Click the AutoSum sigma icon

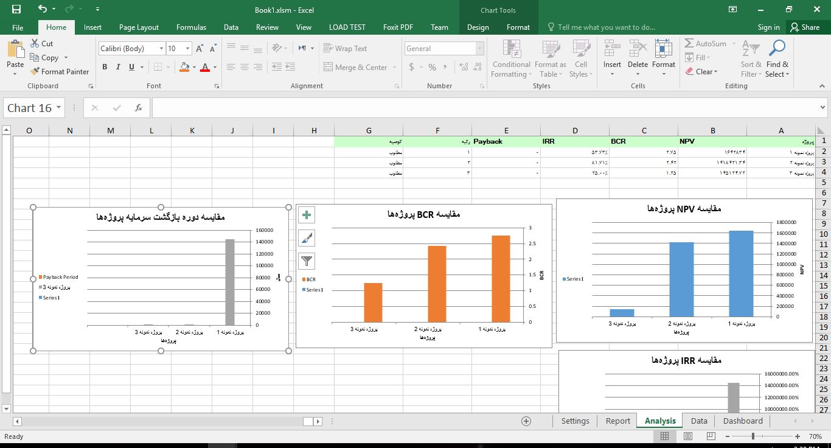click(689, 44)
